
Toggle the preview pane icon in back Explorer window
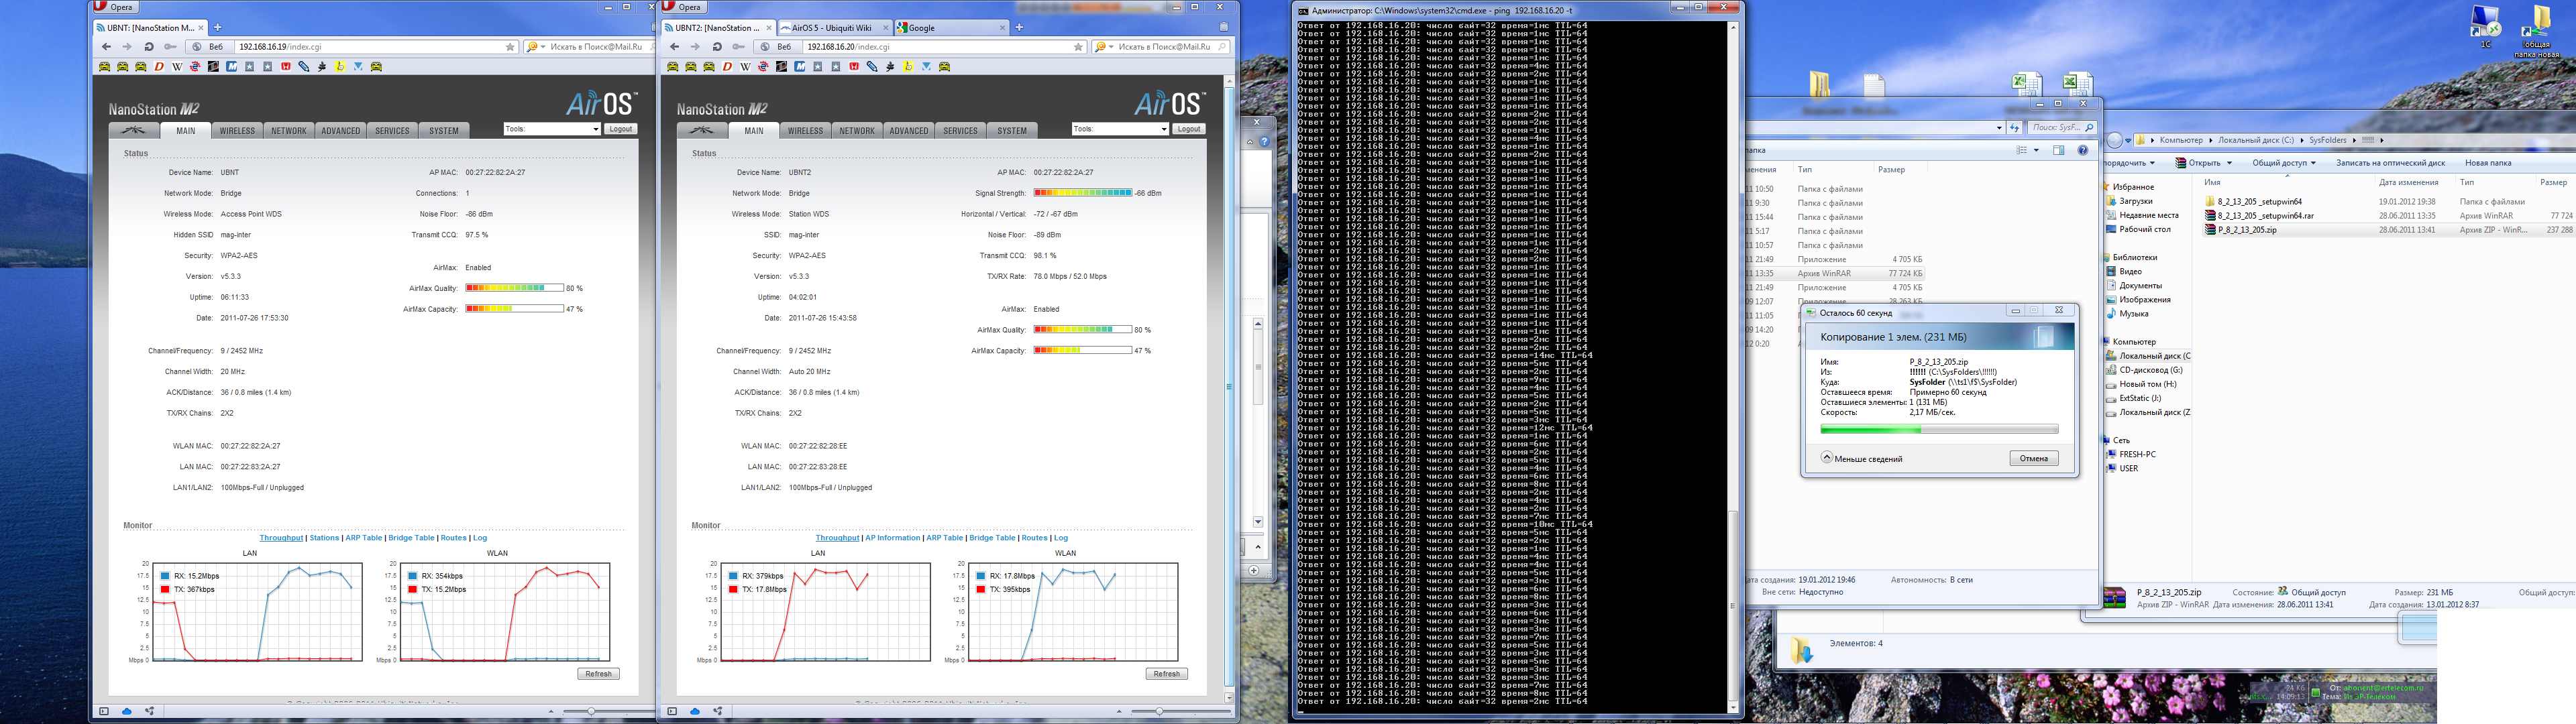point(2058,150)
